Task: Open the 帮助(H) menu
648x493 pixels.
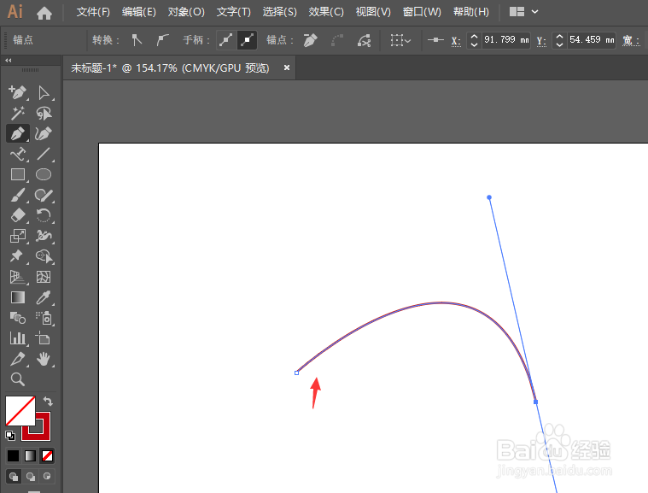Action: pos(471,12)
